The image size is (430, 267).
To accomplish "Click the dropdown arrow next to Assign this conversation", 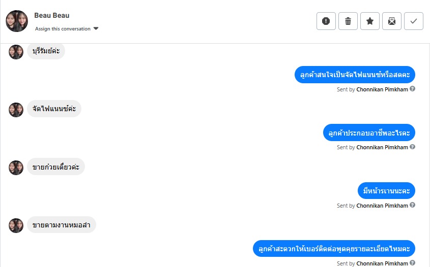I will 96,29.
